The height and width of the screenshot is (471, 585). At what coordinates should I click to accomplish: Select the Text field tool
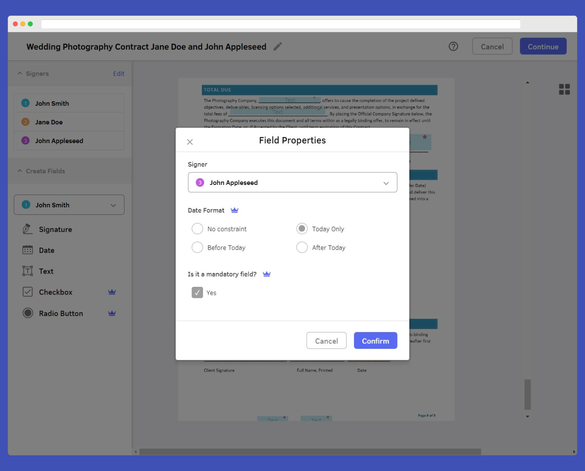[46, 271]
